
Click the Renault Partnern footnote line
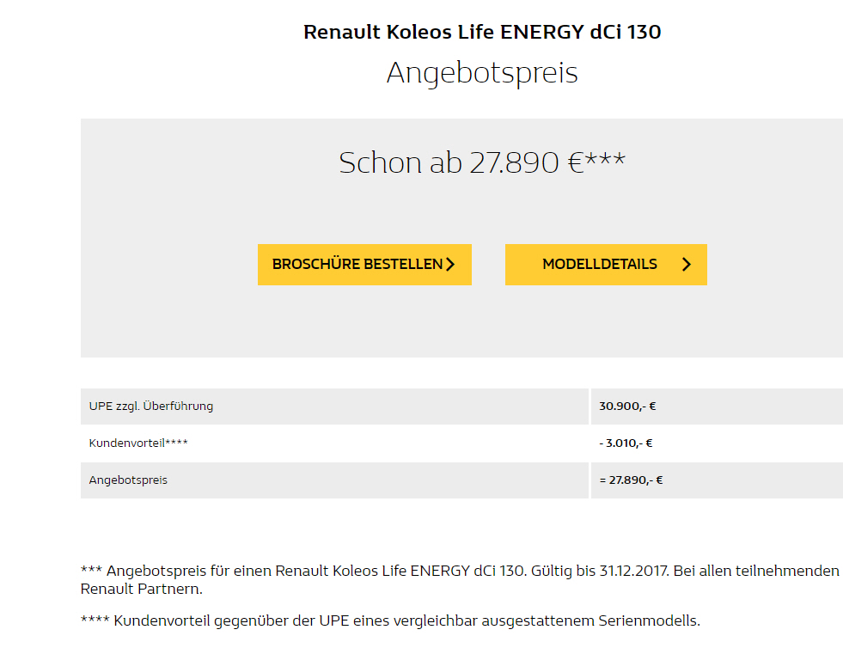[x=142, y=589]
